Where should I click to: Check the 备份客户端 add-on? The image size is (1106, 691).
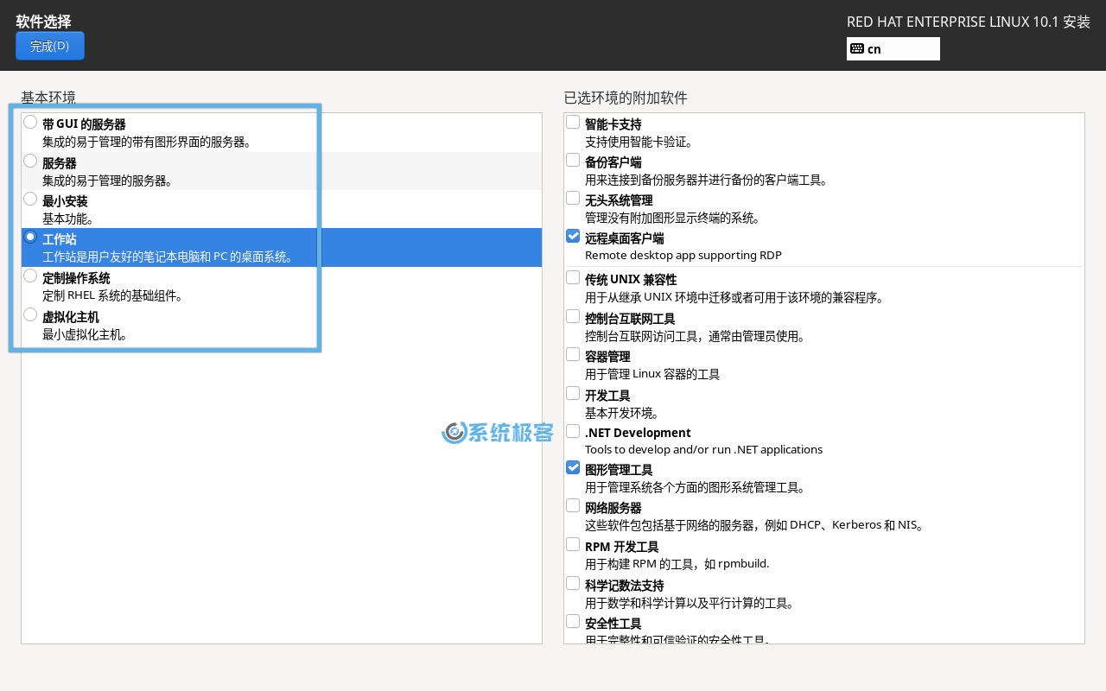[573, 160]
